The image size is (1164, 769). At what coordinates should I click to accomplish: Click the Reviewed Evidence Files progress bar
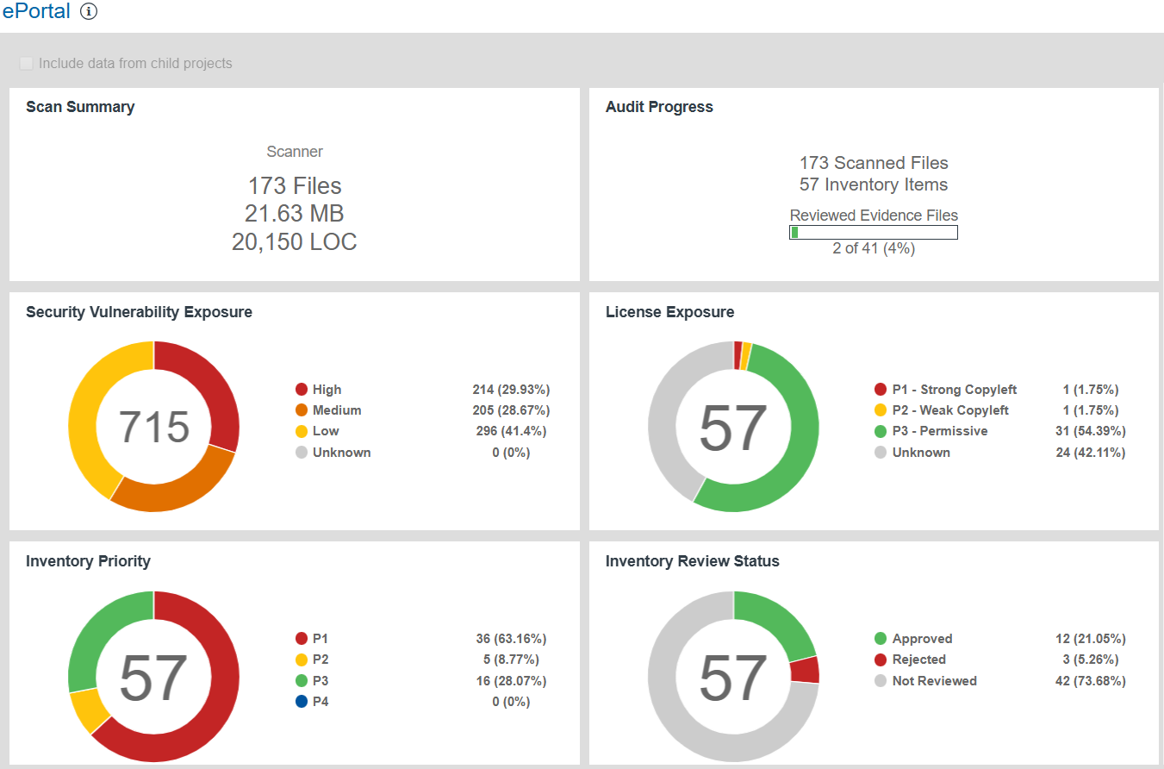[x=873, y=233]
